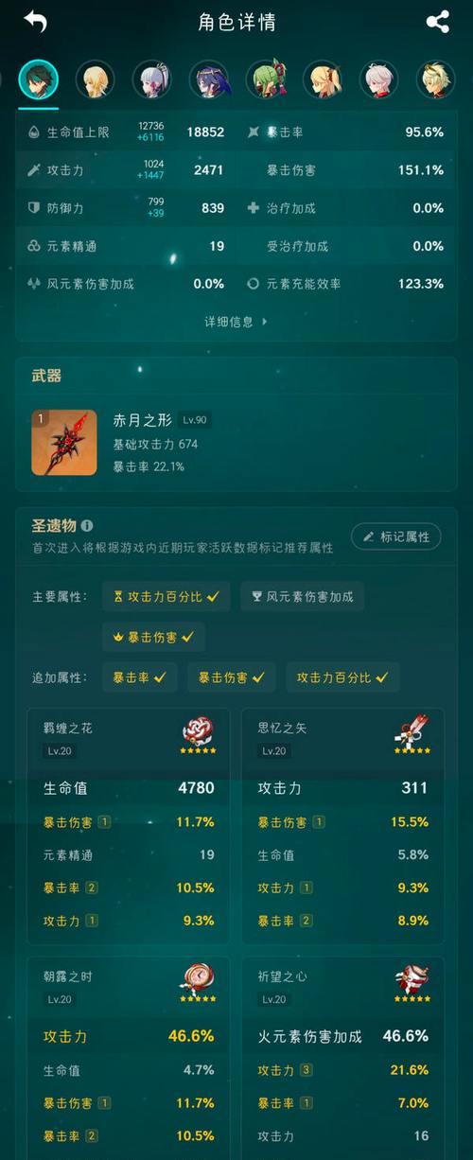Select the green-haired masked character avatar
Image resolution: width=473 pixels, height=1160 pixels.
pyautogui.click(x=266, y=79)
